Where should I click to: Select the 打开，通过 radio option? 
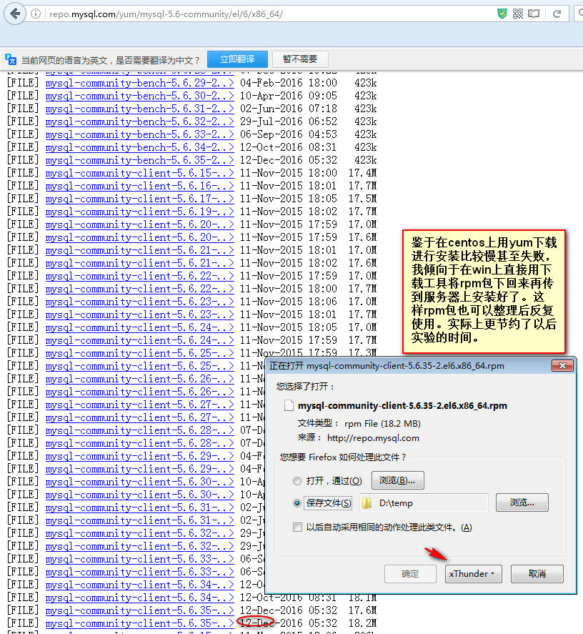(297, 481)
